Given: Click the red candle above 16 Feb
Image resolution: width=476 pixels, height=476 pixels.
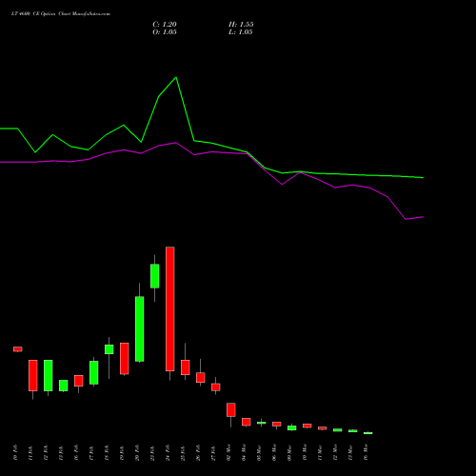Looking at the screenshot, I should [79, 381].
